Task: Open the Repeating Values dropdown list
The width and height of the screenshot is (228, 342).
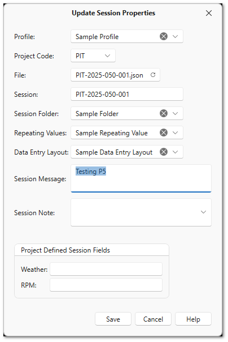Action: coord(175,132)
